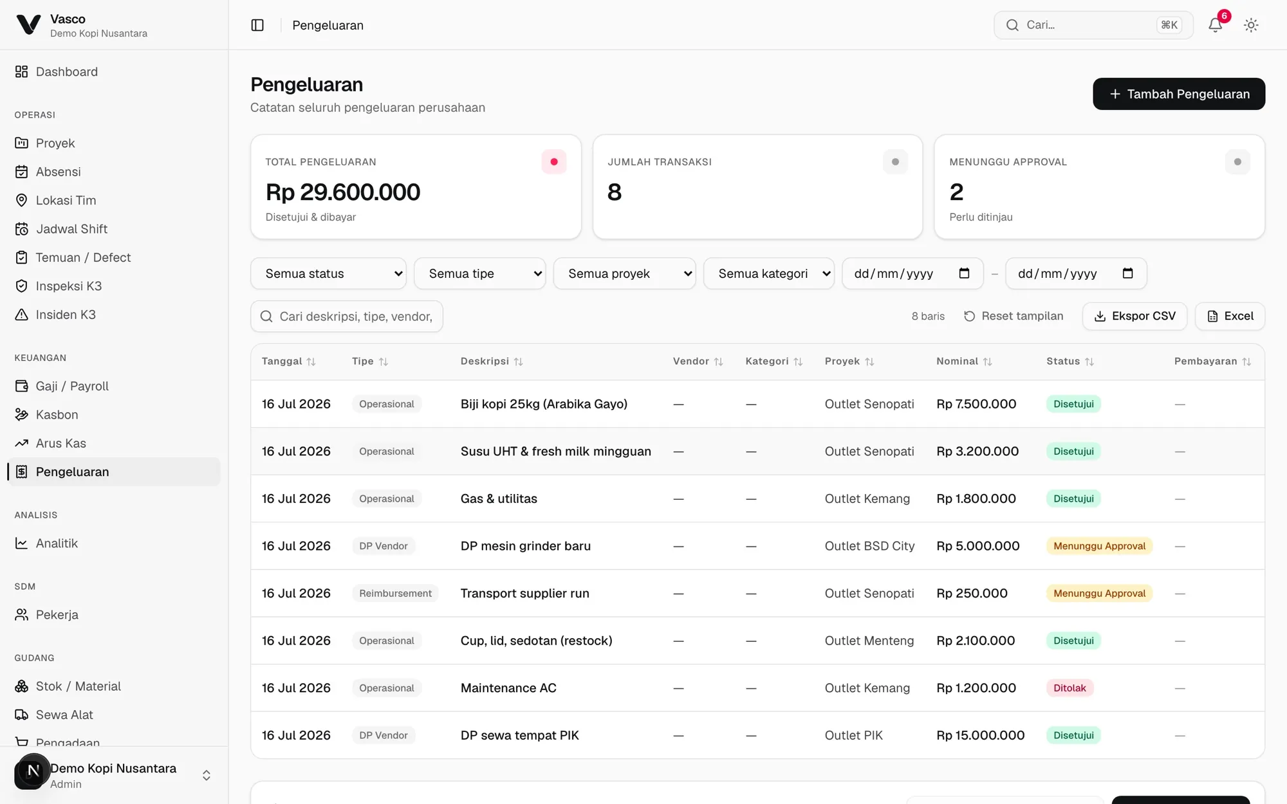Click the Gaji / Payroll wallet icon
This screenshot has width=1287, height=804.
point(22,386)
